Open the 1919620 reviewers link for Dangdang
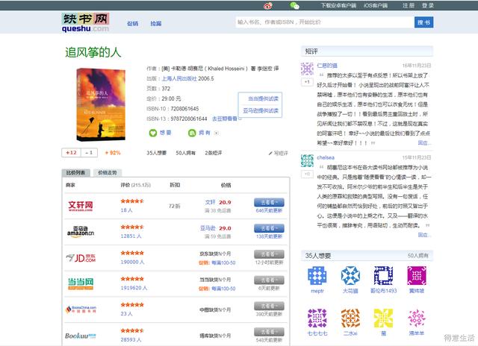 [134, 288]
